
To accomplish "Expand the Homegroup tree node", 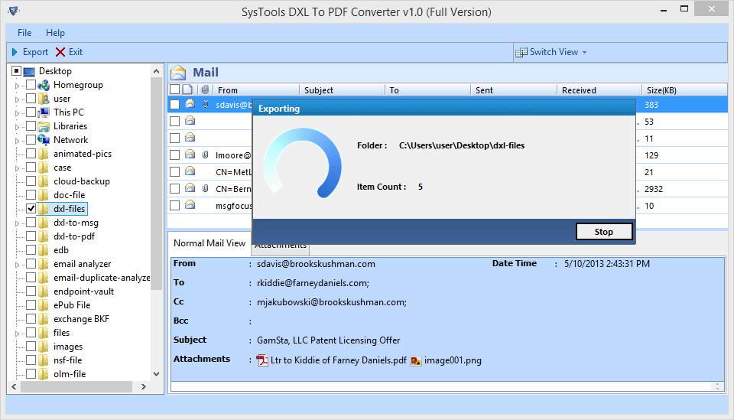I will (x=18, y=86).
